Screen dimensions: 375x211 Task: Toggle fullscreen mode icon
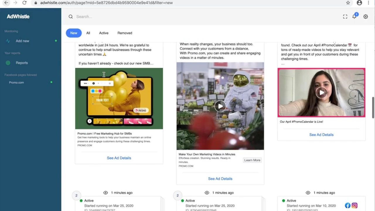[x=345, y=17]
